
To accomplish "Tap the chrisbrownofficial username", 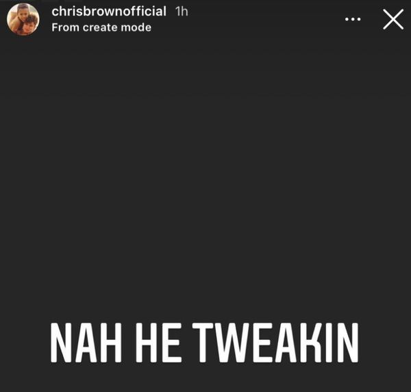I will pos(109,12).
